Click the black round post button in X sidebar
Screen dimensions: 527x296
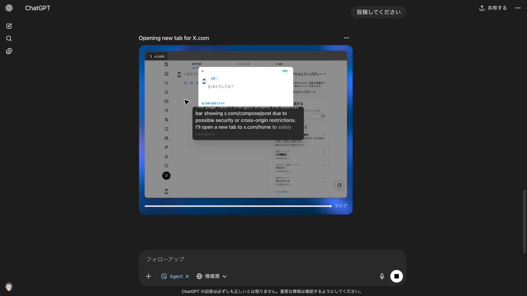click(x=166, y=175)
